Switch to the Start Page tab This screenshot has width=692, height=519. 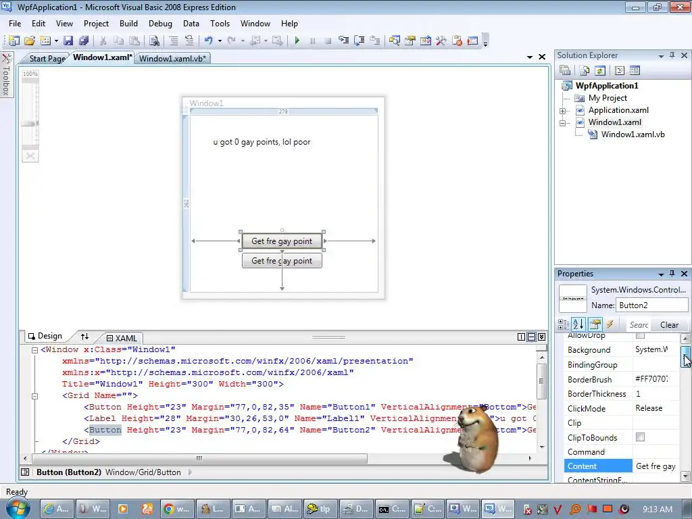click(47, 58)
